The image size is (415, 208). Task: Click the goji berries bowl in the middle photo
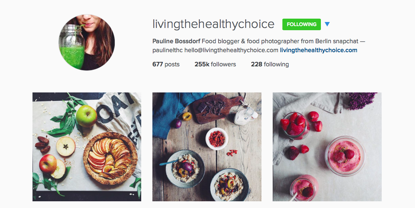tap(217, 138)
